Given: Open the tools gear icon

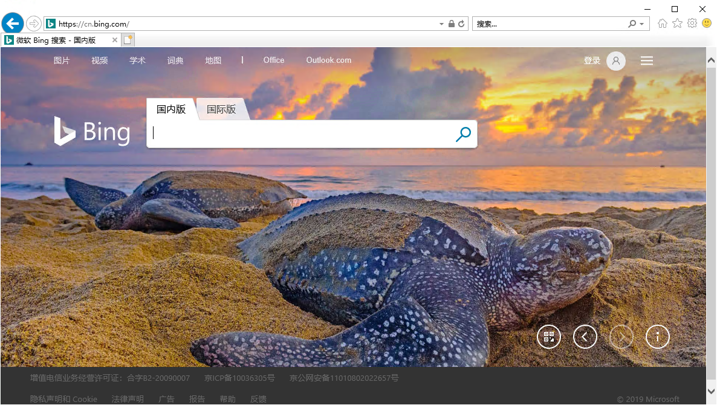Looking at the screenshot, I should coord(692,24).
